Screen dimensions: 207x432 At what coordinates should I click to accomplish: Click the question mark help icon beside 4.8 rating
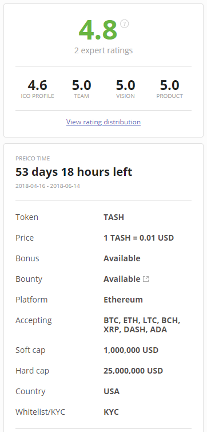click(124, 23)
